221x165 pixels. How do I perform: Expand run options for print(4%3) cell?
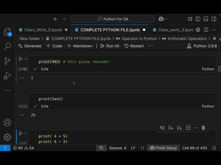pos(26,59)
